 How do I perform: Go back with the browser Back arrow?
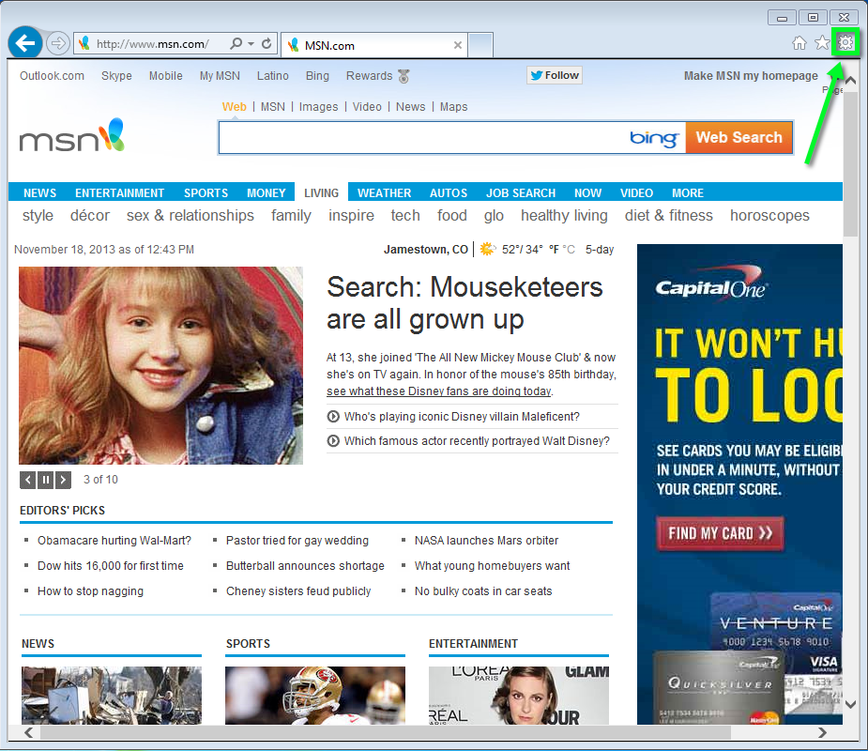tap(25, 42)
